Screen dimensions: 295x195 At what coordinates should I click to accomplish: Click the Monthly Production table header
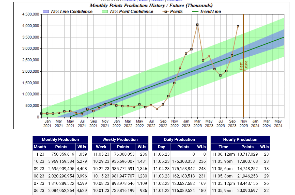pos(60,140)
